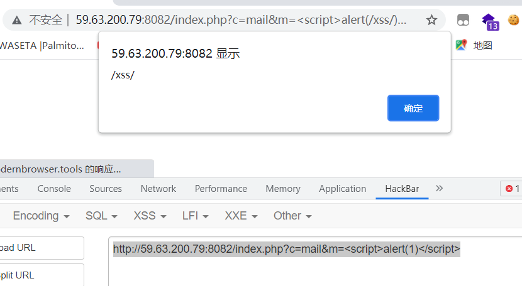
Task: Select the Application tab
Action: click(x=342, y=189)
